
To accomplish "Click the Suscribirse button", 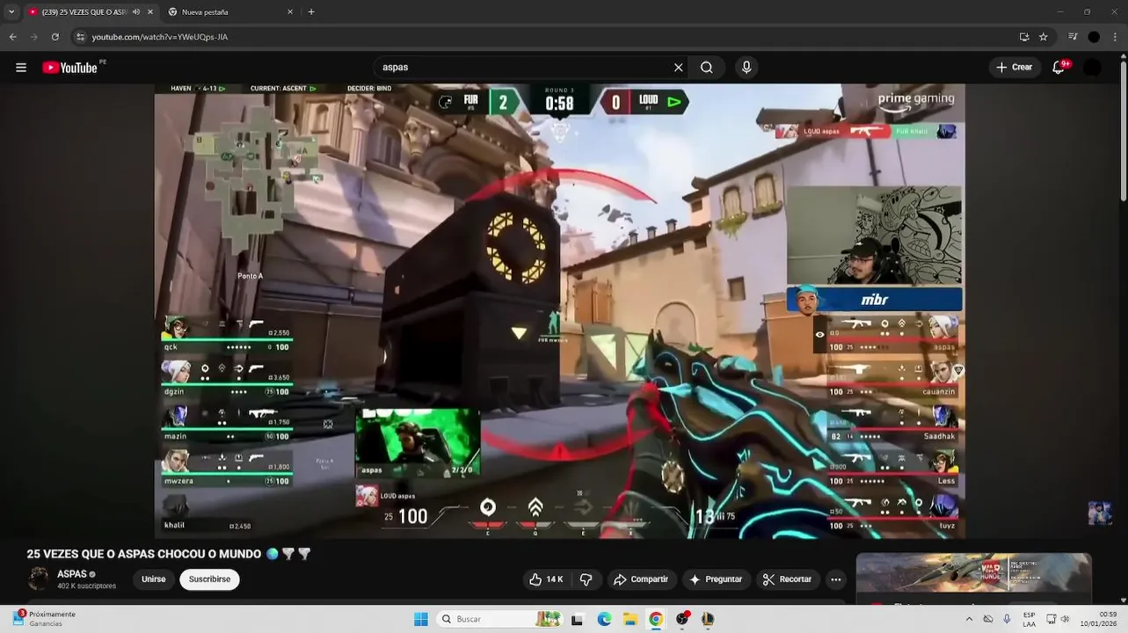I will coord(209,579).
